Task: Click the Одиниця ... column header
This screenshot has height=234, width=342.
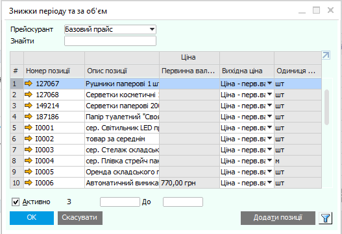Action: tap(298, 71)
